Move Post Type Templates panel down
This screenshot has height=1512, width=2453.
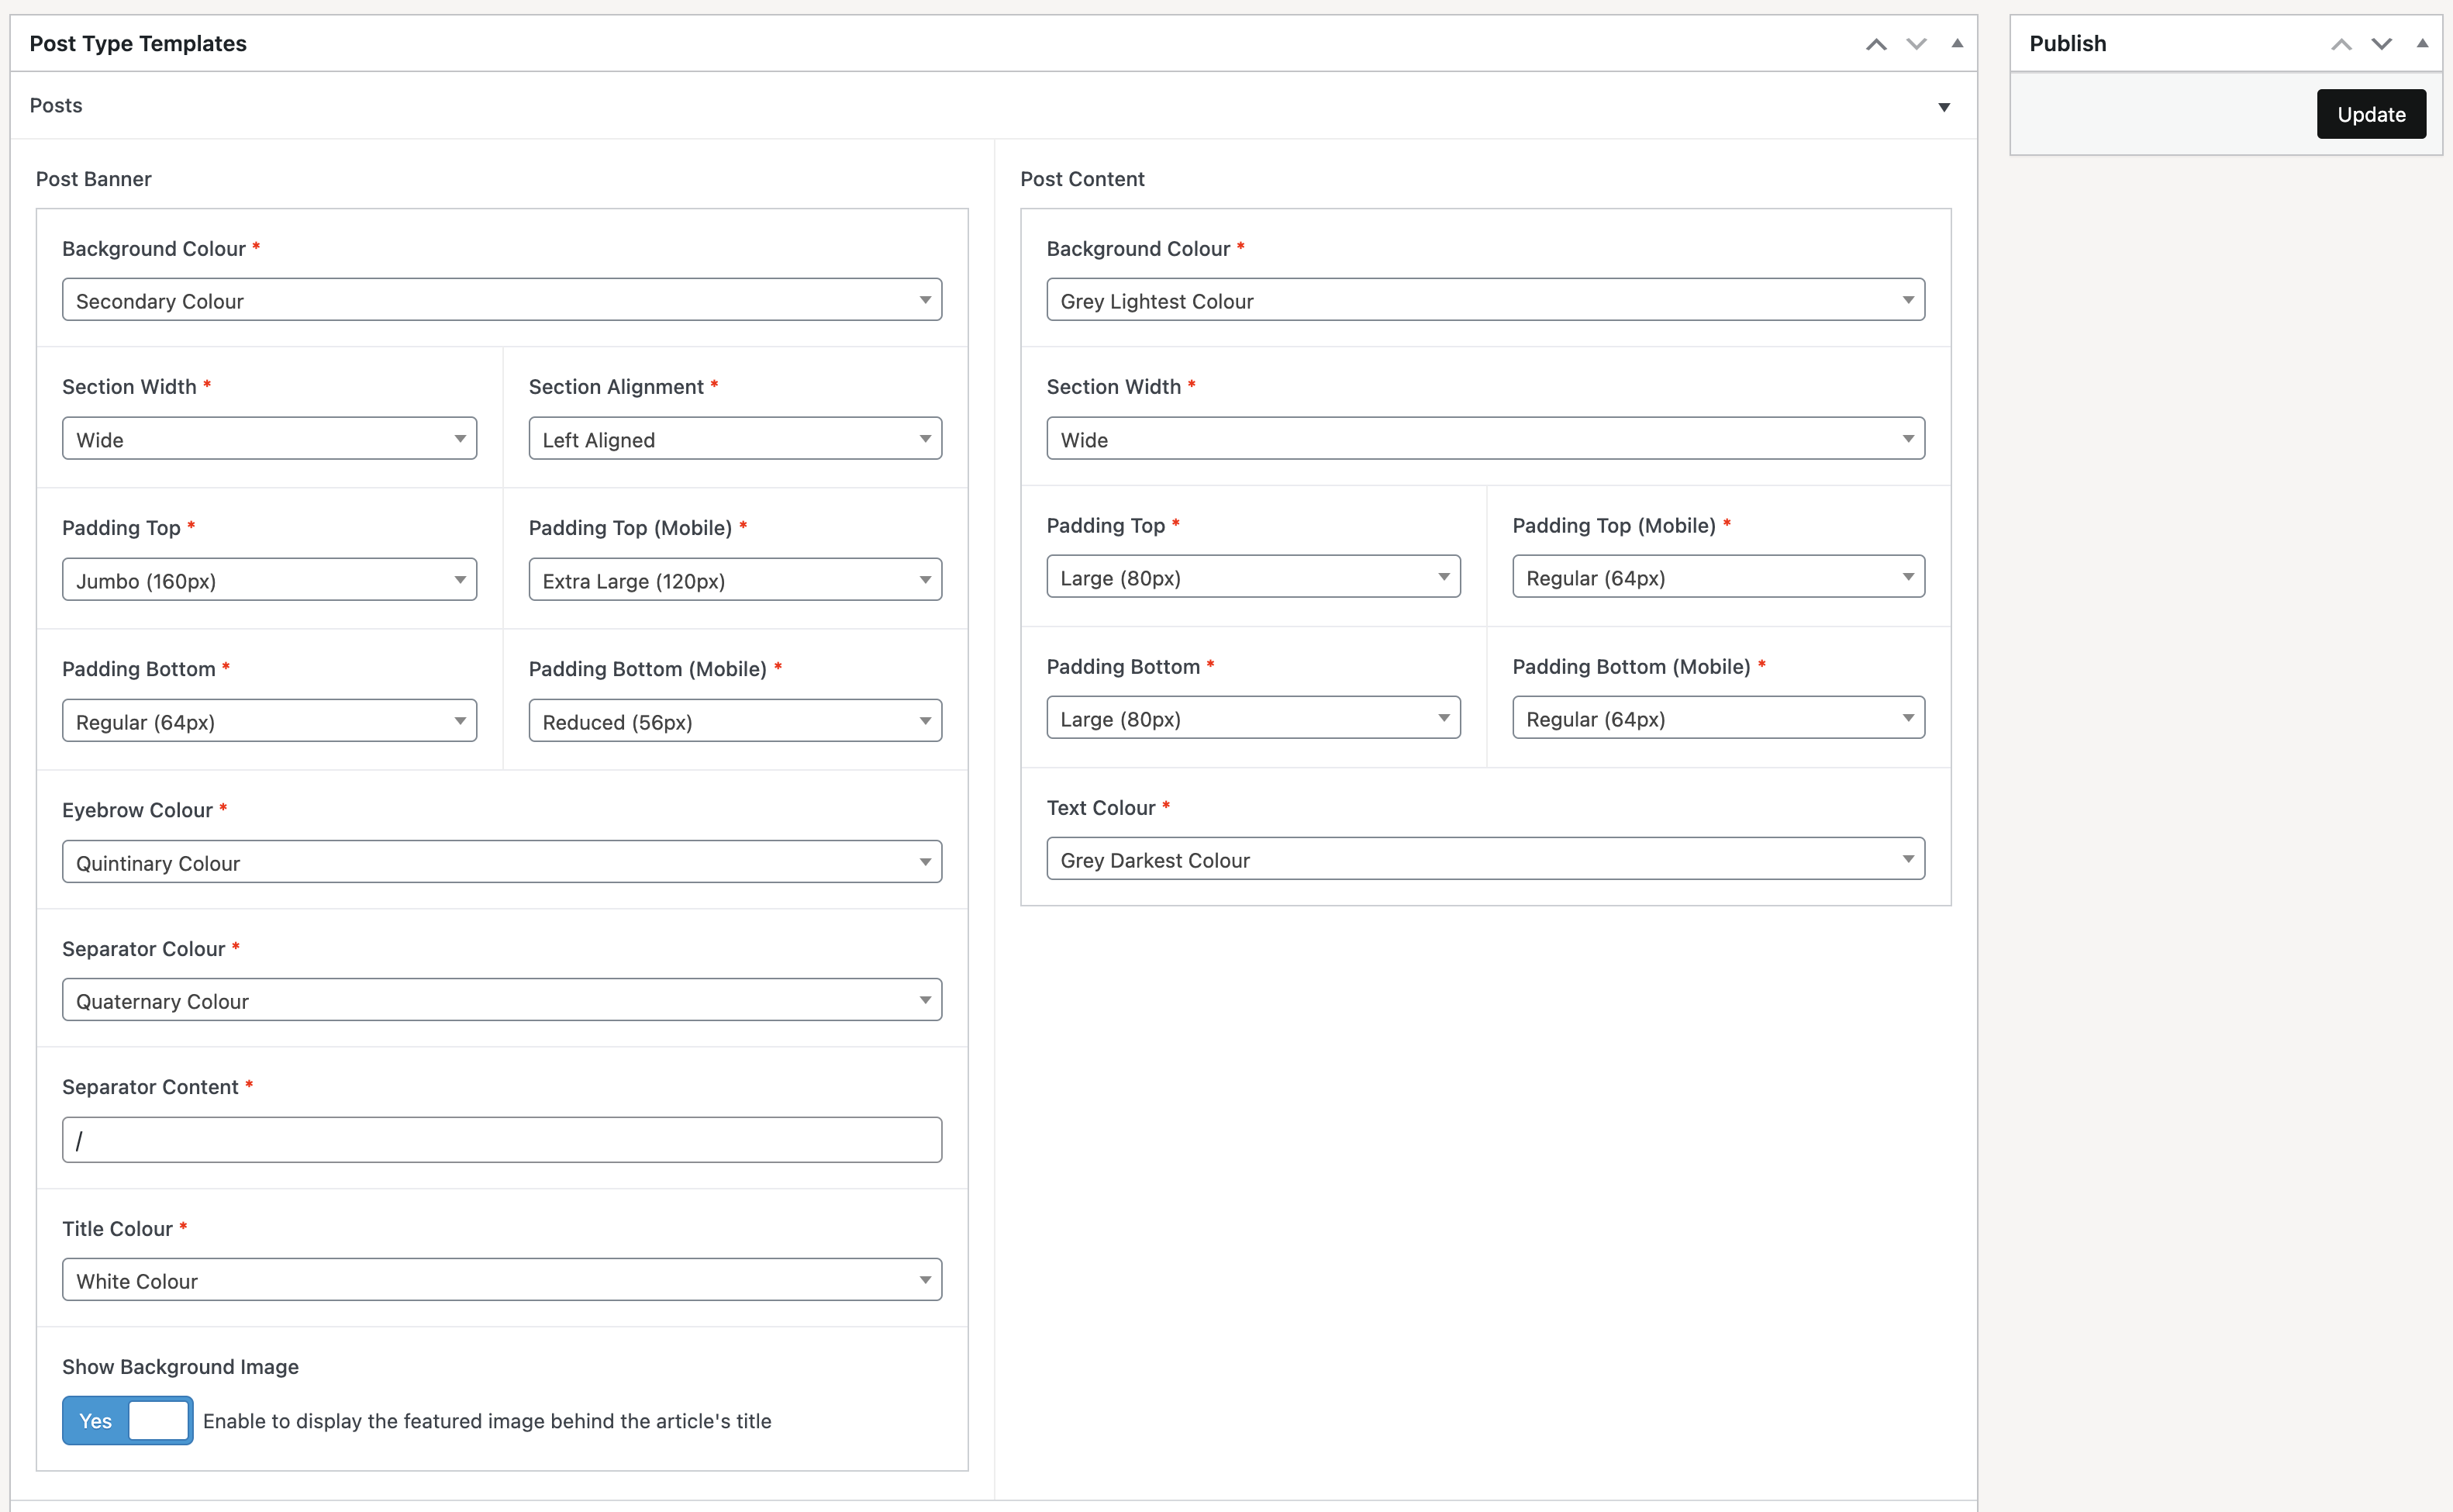pyautogui.click(x=1917, y=44)
